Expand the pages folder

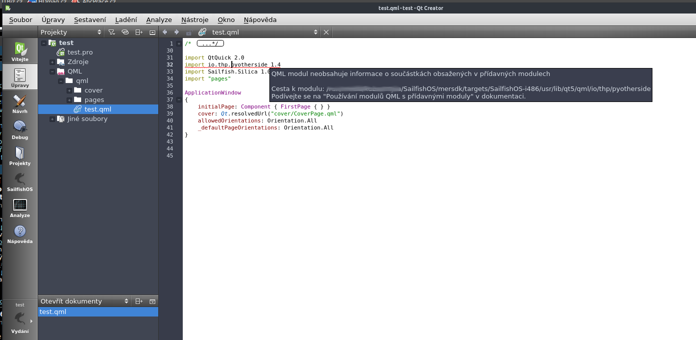point(69,100)
